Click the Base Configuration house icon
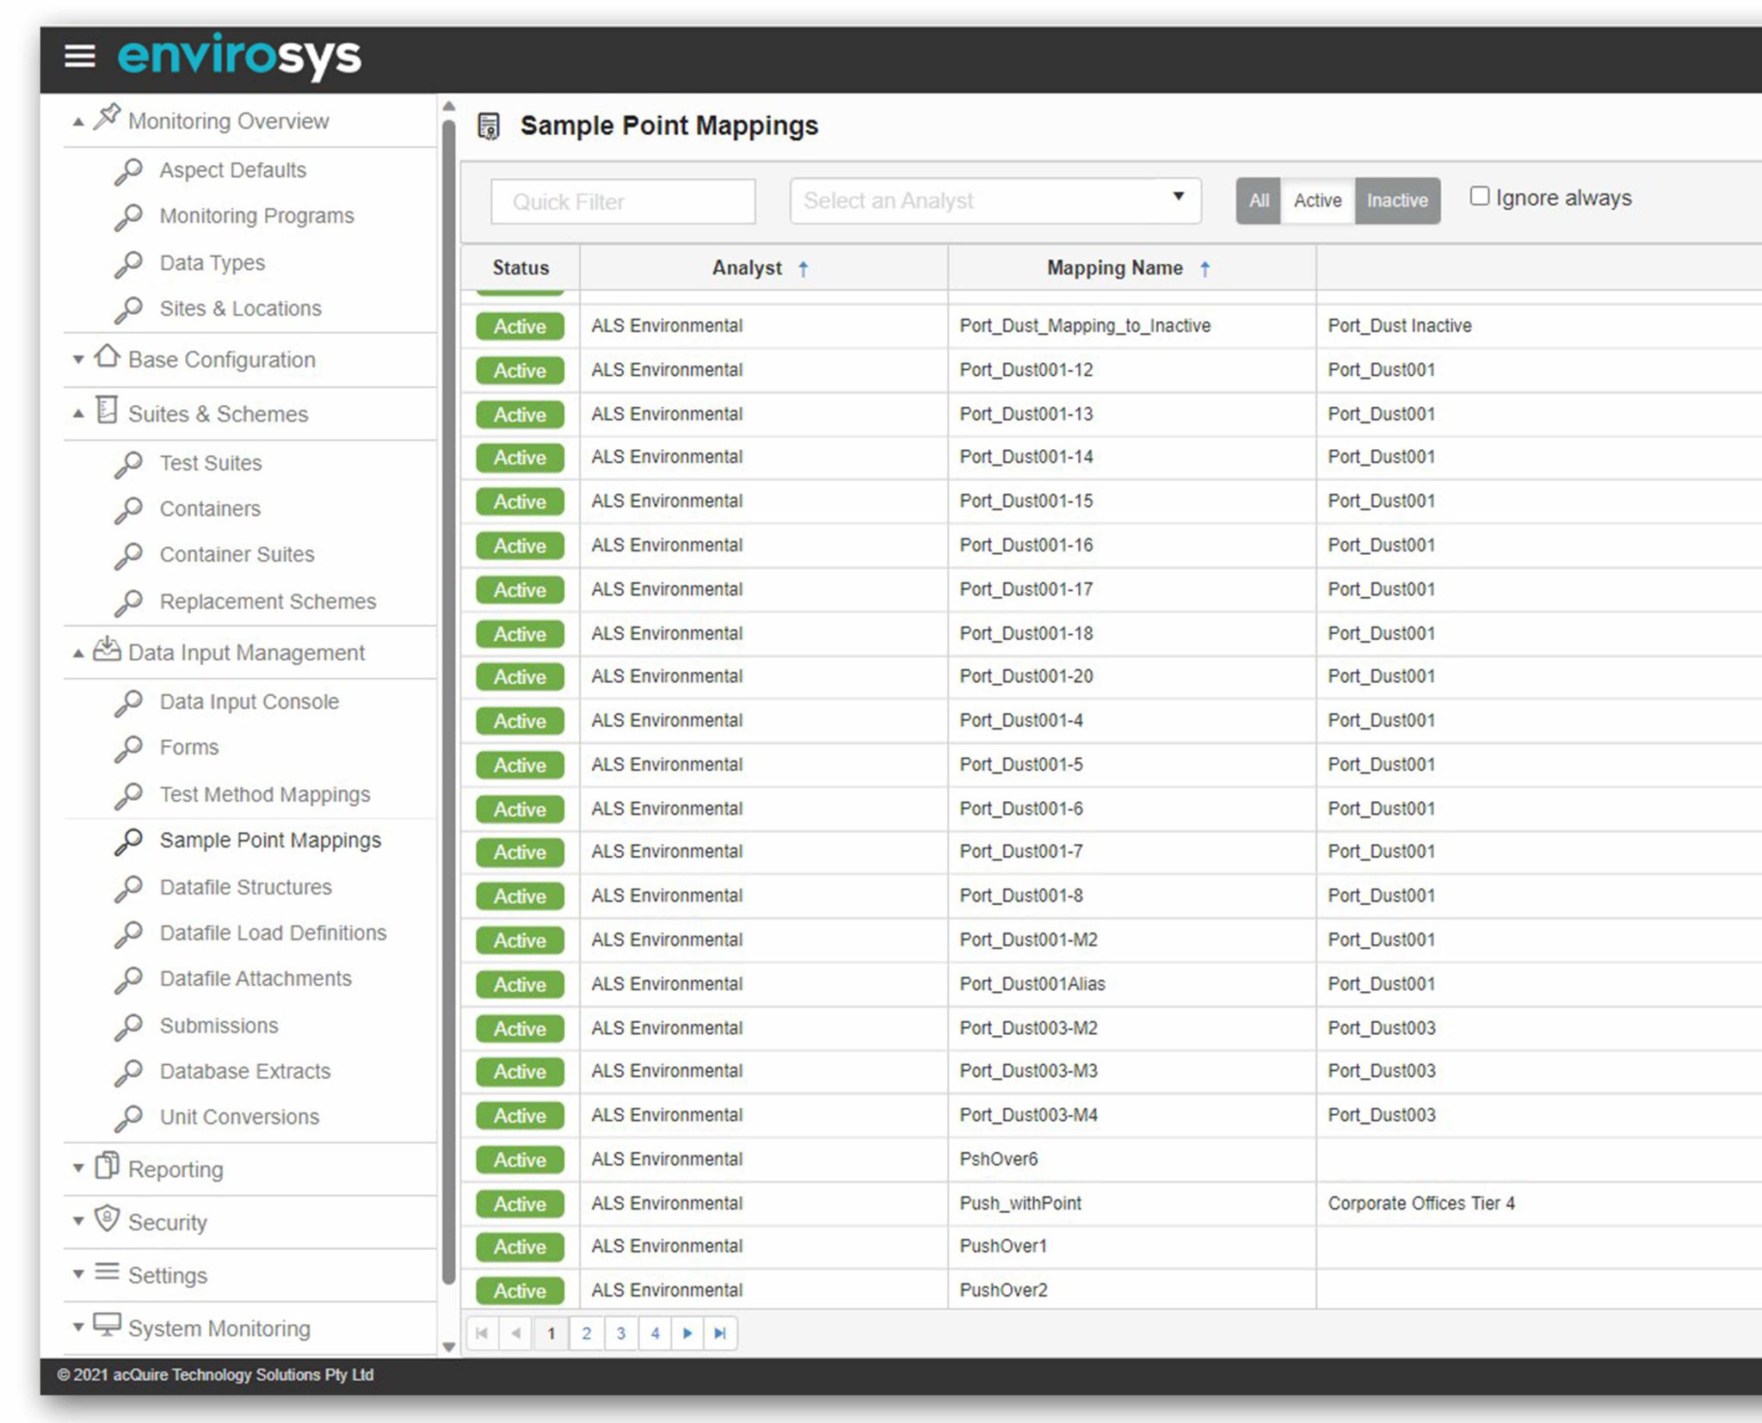The width and height of the screenshot is (1762, 1423). [107, 355]
